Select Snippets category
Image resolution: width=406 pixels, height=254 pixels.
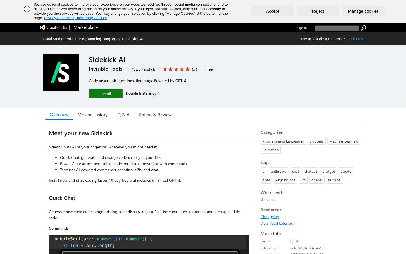(x=317, y=141)
